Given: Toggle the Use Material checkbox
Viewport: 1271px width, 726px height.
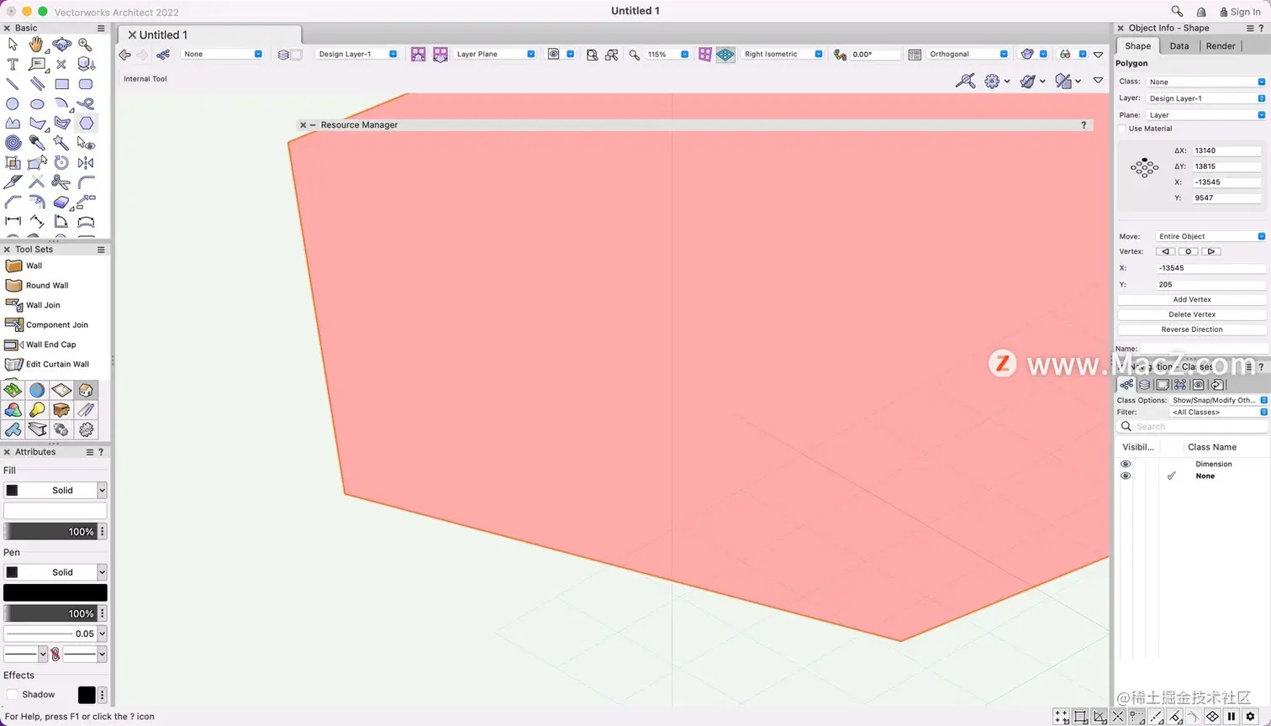Looking at the screenshot, I should (x=1122, y=129).
